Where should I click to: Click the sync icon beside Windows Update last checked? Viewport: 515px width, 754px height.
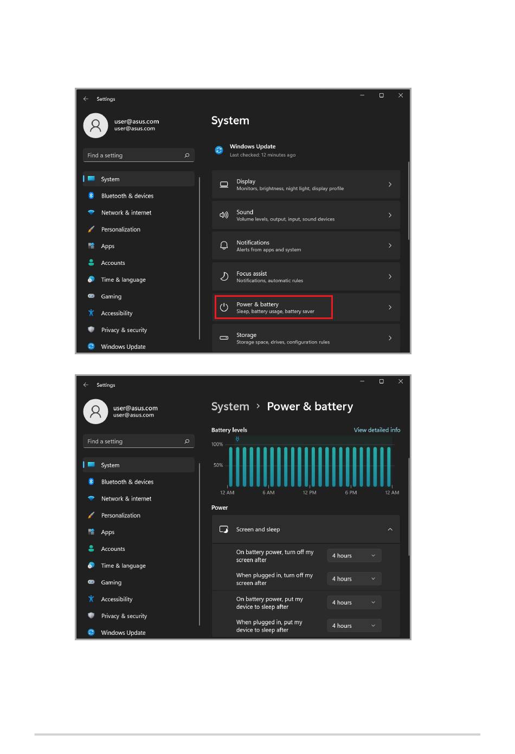219,150
